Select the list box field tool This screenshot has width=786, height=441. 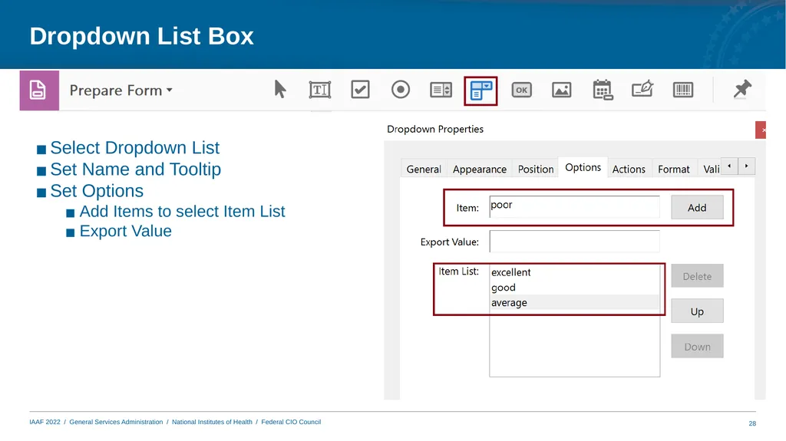coord(441,91)
